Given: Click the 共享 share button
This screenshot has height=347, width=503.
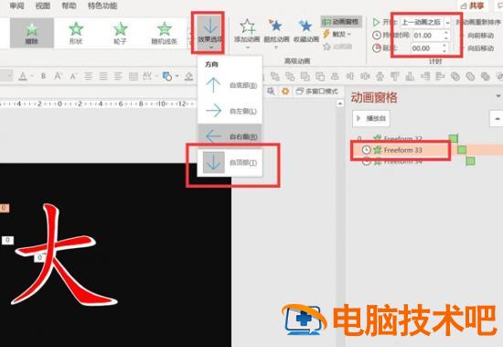Looking at the screenshot, I should coord(473,5).
